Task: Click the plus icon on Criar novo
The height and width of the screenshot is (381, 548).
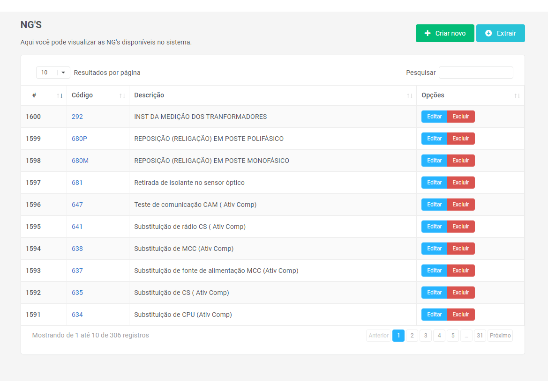Action: click(x=427, y=33)
